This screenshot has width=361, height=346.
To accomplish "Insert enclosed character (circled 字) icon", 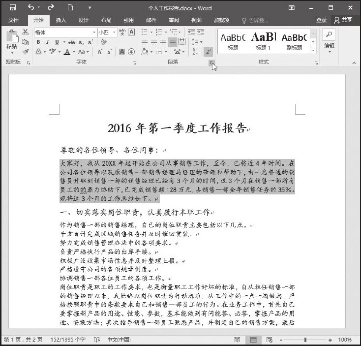I will [131, 52].
